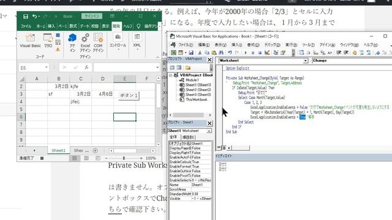Switch the code pane to full module view
This screenshot has width=392, height=220.
pos(224,148)
